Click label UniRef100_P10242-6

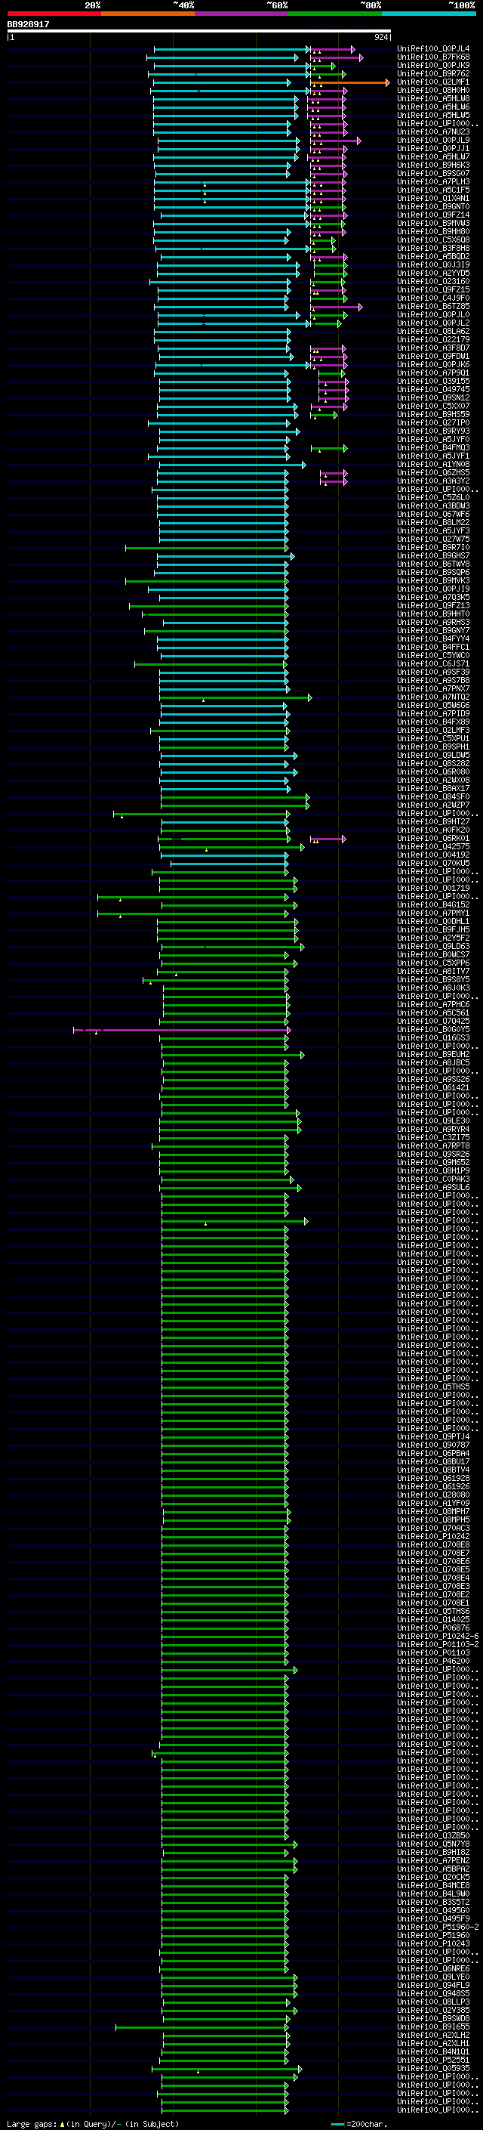point(438,1637)
